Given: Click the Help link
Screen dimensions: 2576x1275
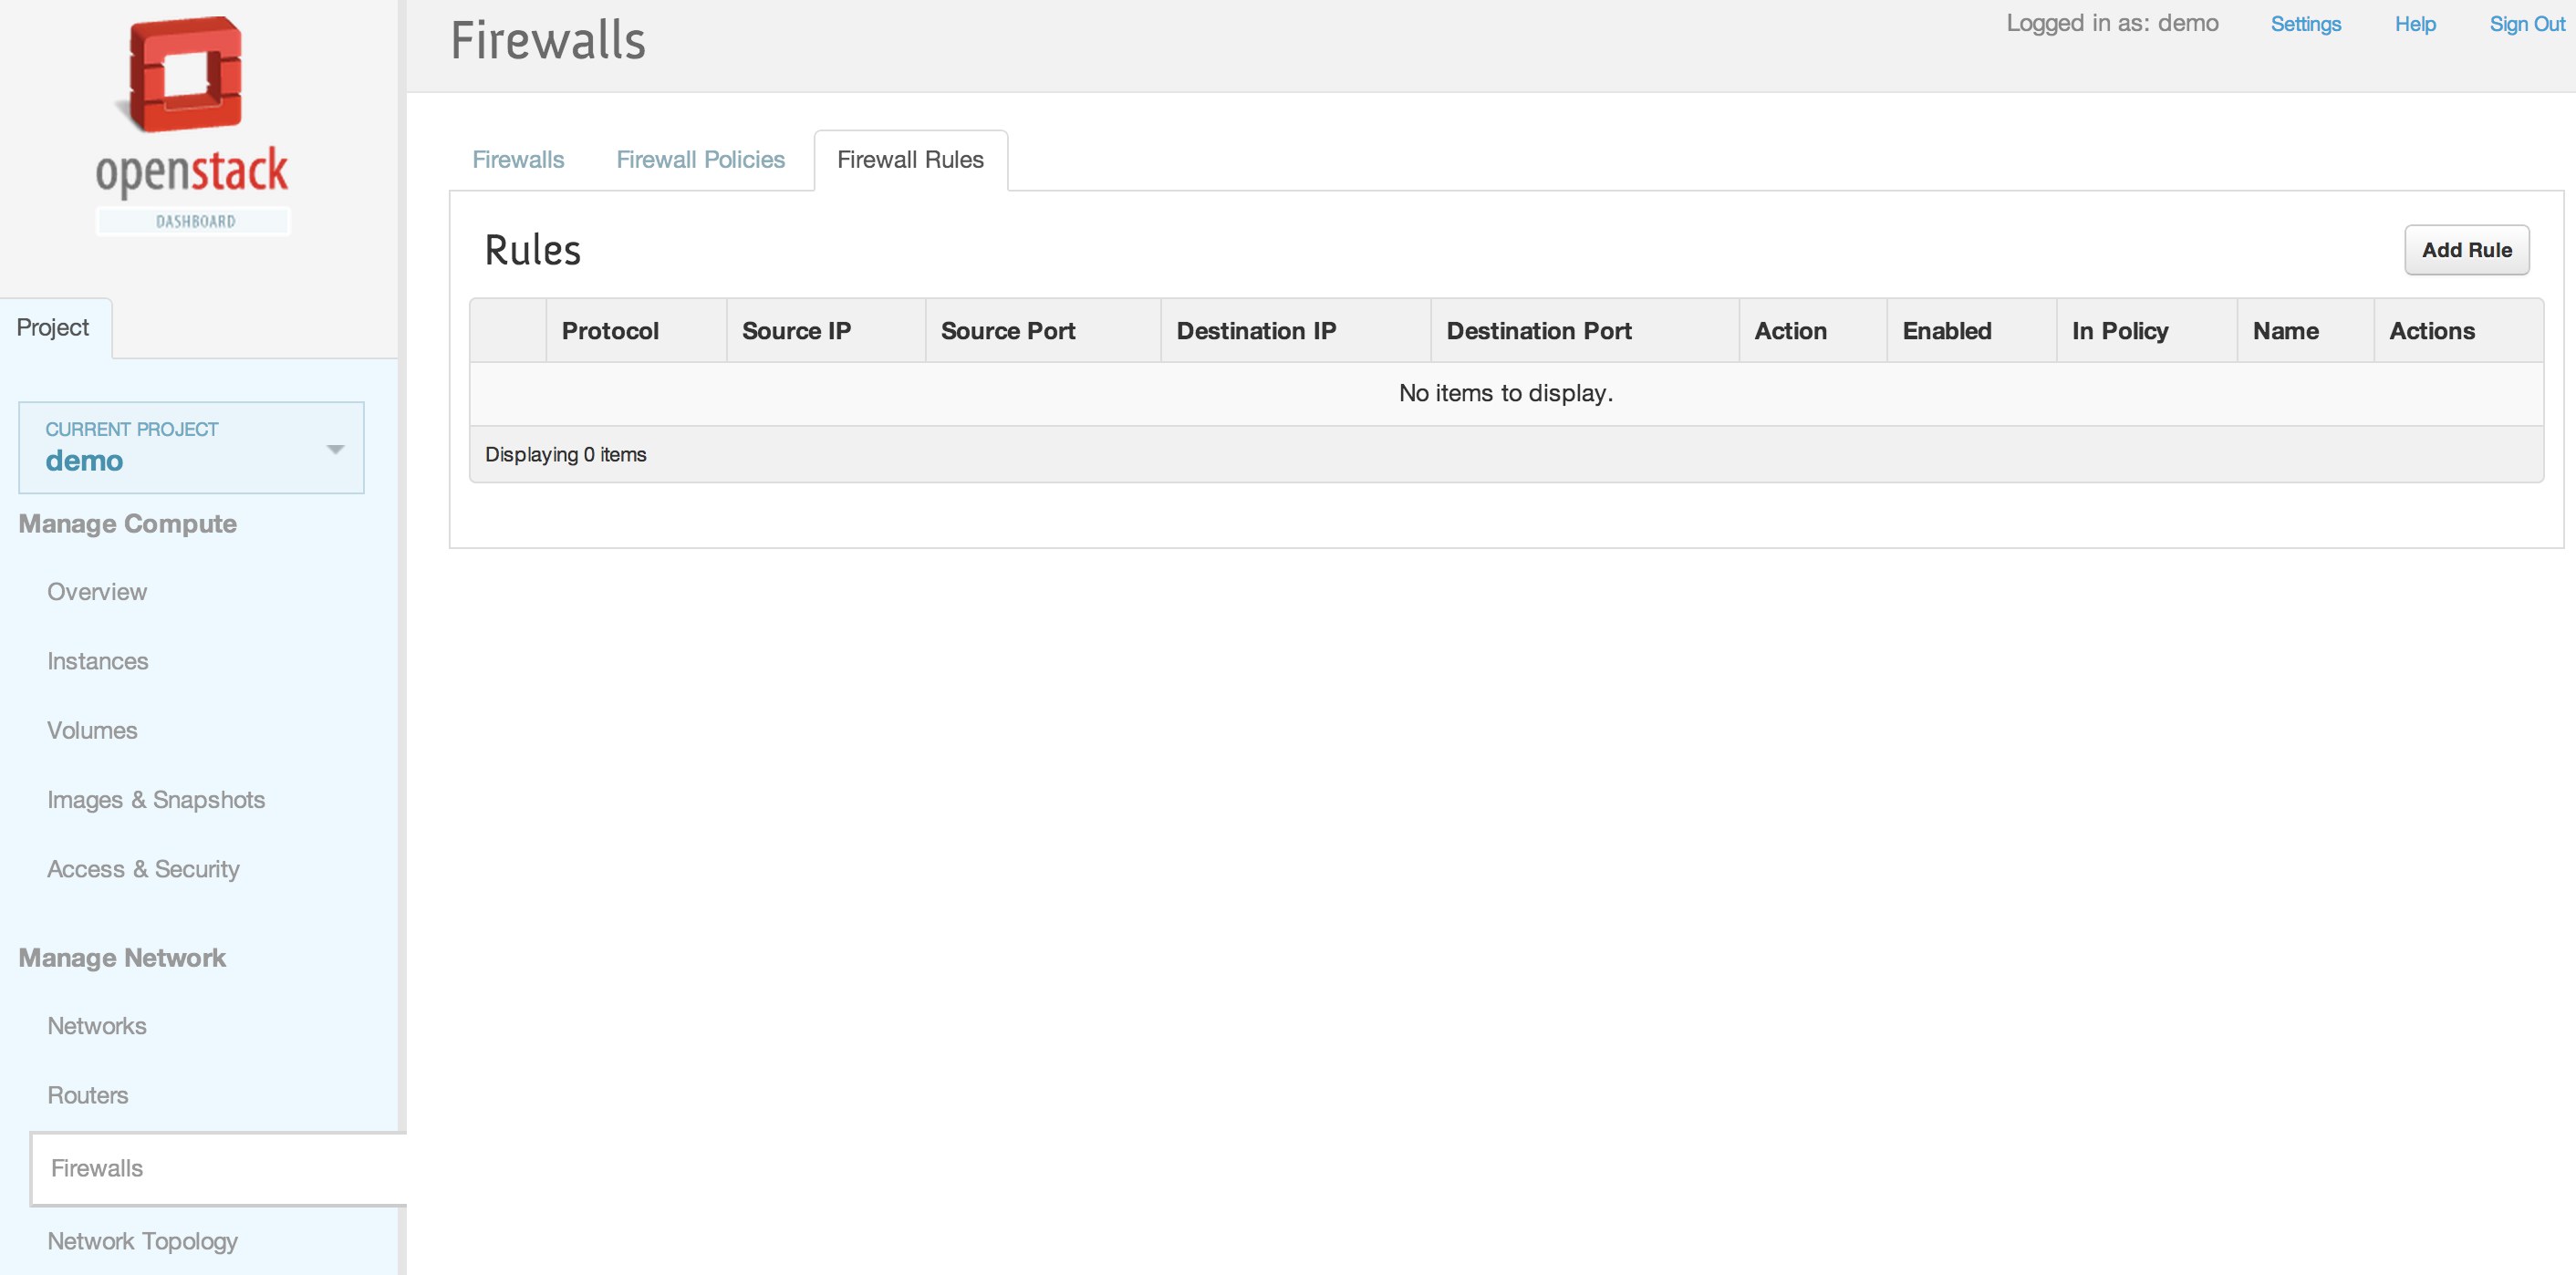Looking at the screenshot, I should [x=2414, y=24].
